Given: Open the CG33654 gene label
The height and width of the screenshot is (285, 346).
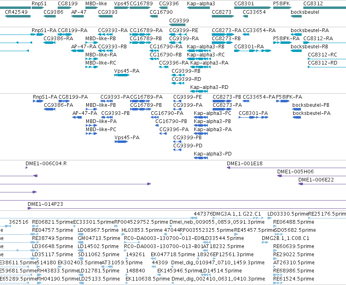Looking at the screenshot, I should tap(254, 12).
